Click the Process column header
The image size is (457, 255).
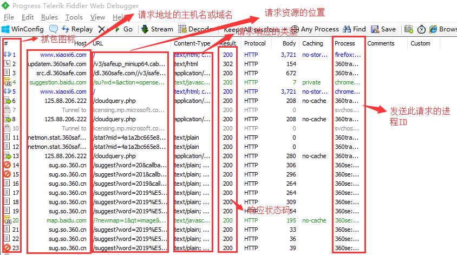[345, 43]
